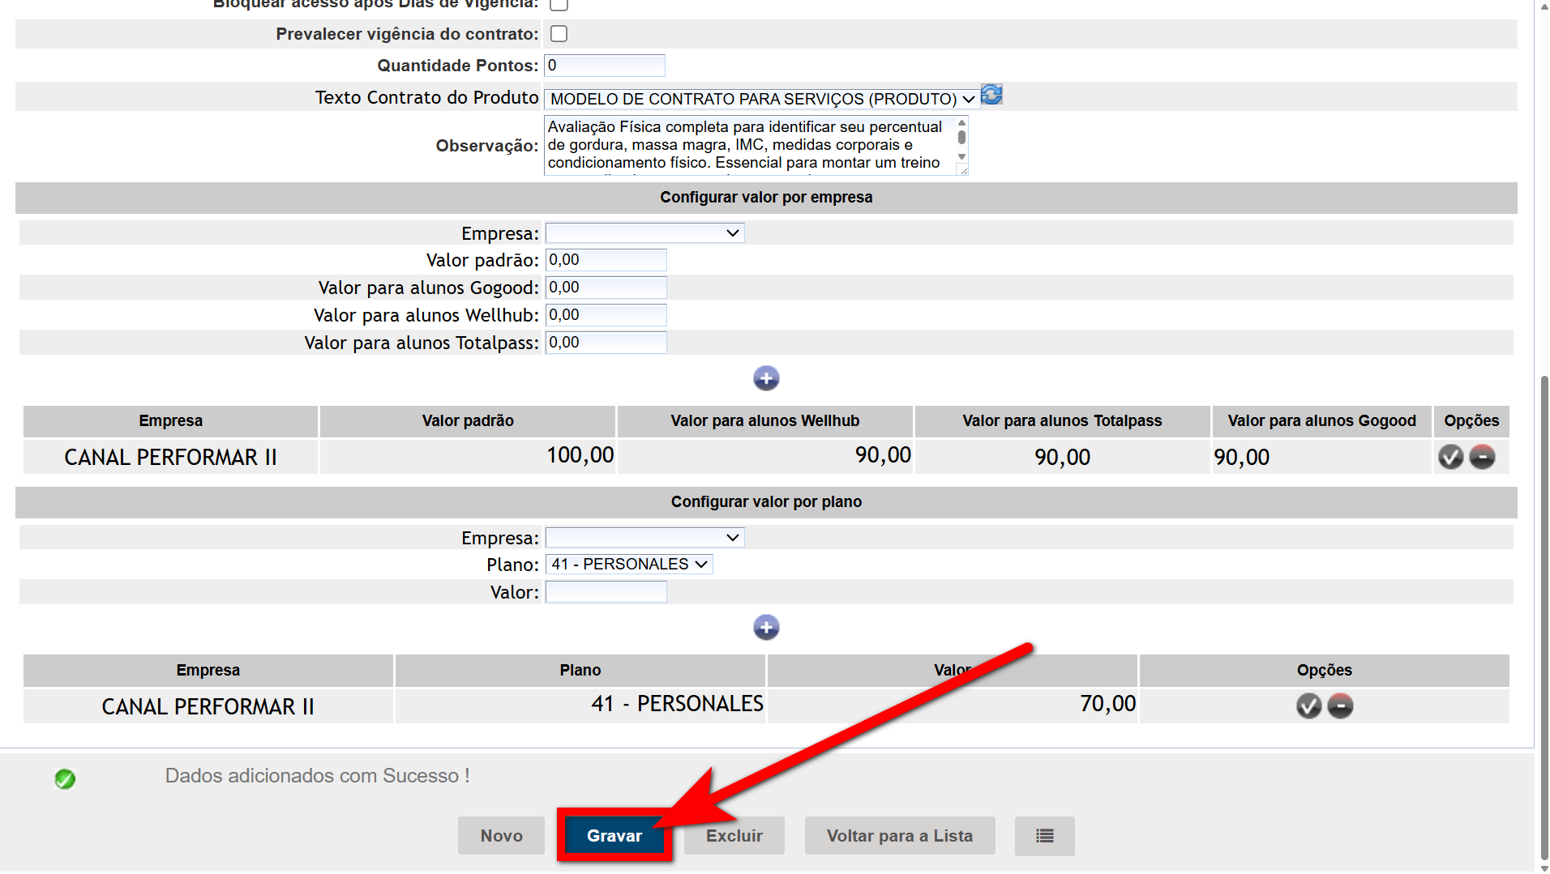Click checkmark edit icon in company values row
The height and width of the screenshot is (874, 1550).
(1450, 458)
